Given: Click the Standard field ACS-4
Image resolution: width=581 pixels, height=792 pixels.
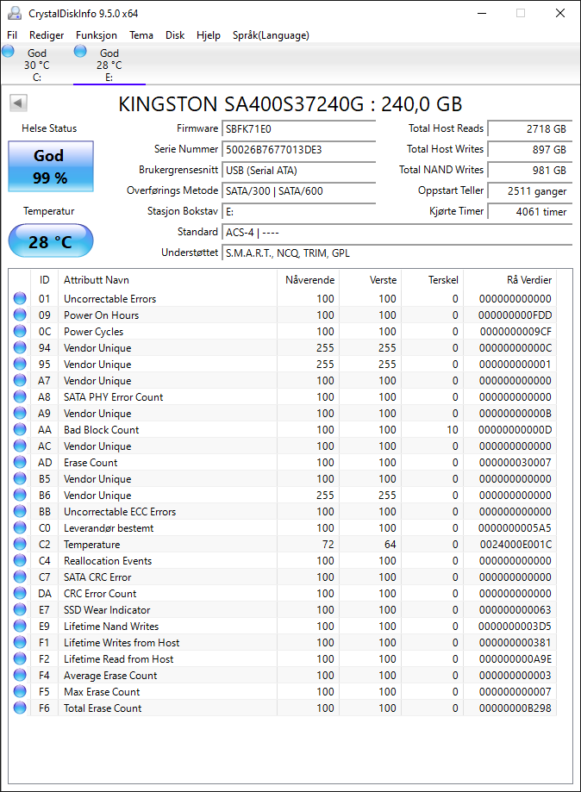Looking at the screenshot, I should pyautogui.click(x=397, y=233).
